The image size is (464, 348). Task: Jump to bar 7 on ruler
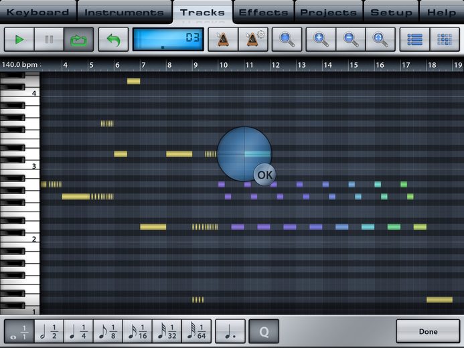[143, 65]
